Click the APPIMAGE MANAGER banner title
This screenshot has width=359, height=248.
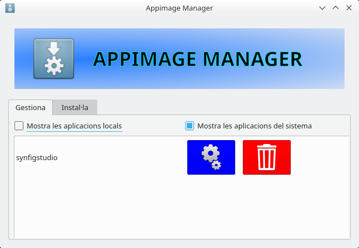pyautogui.click(x=198, y=59)
